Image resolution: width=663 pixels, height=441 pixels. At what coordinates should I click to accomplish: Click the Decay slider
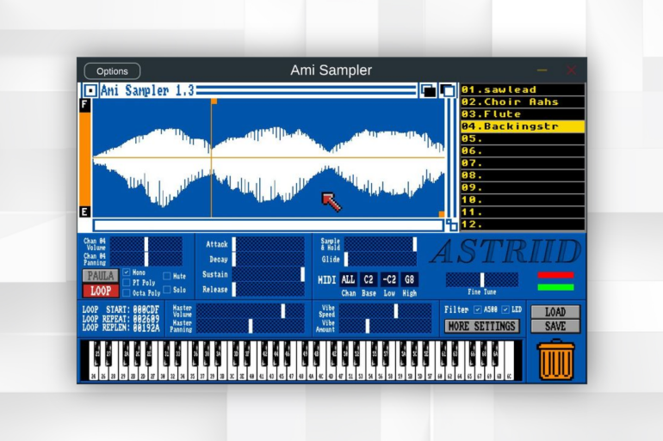click(268, 259)
